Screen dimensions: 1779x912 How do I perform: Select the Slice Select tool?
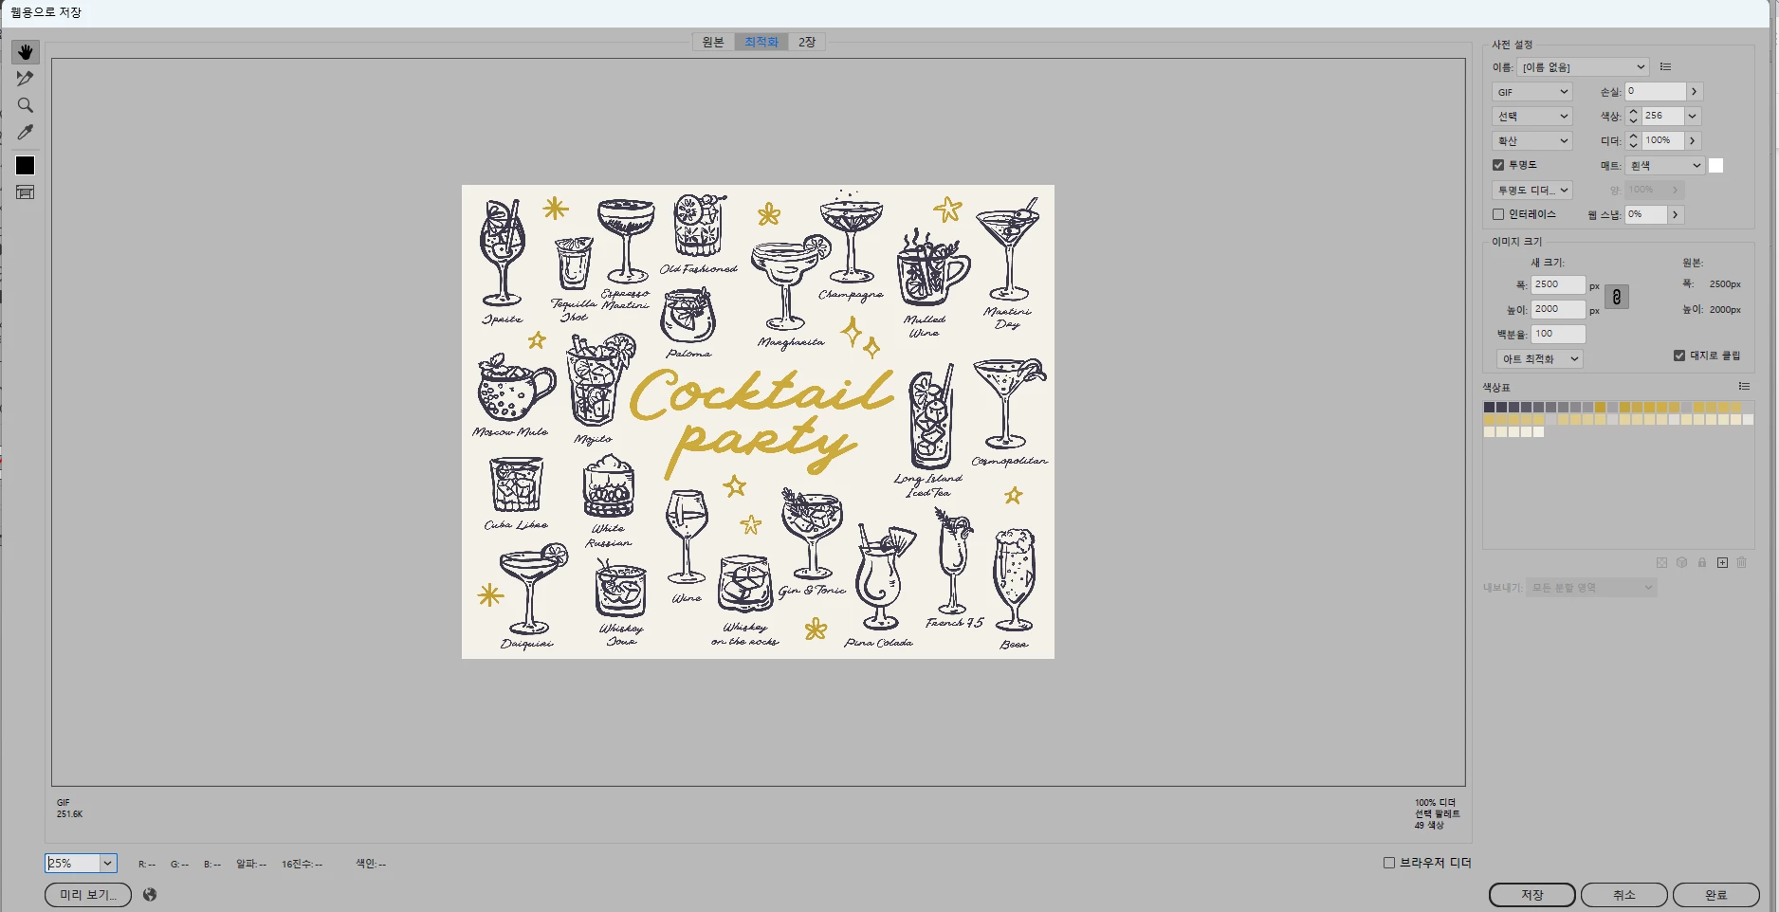(26, 79)
